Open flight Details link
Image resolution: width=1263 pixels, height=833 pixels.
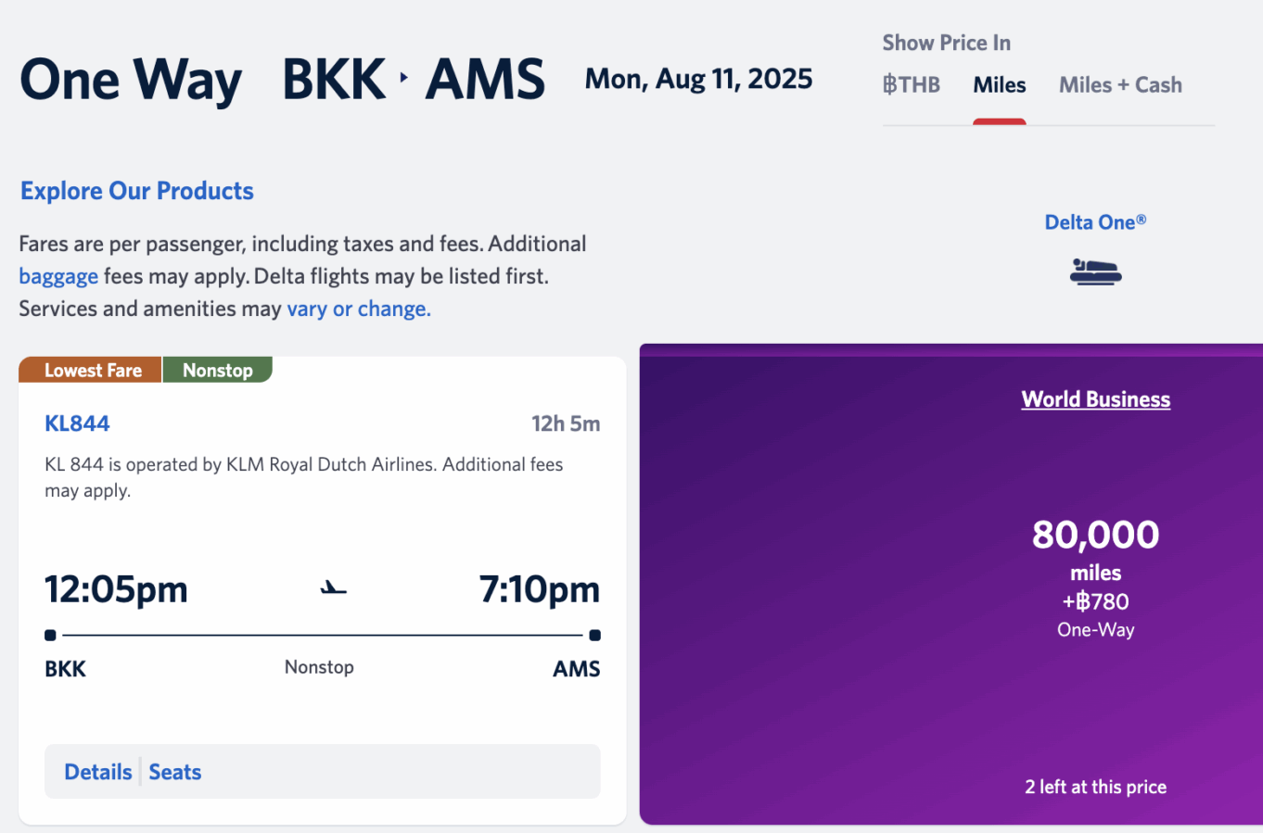coord(98,772)
